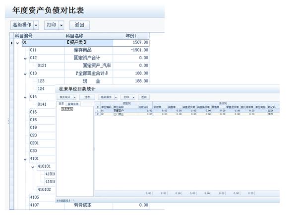The width and height of the screenshot is (298, 217).
Task: Open the 打印 dropdown arrow in main toolbar
Action: pos(61,25)
